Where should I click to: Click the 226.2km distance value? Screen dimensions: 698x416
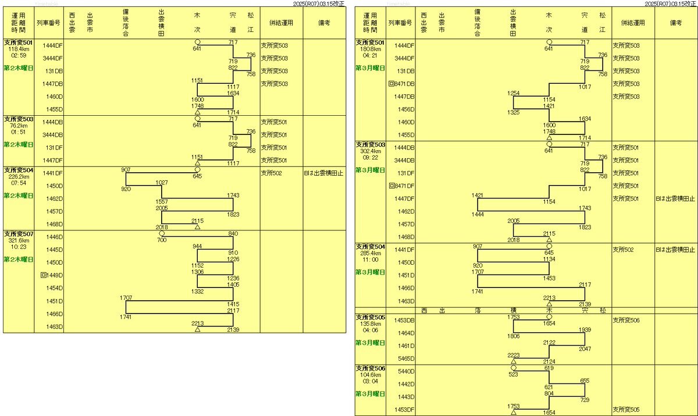click(19, 176)
